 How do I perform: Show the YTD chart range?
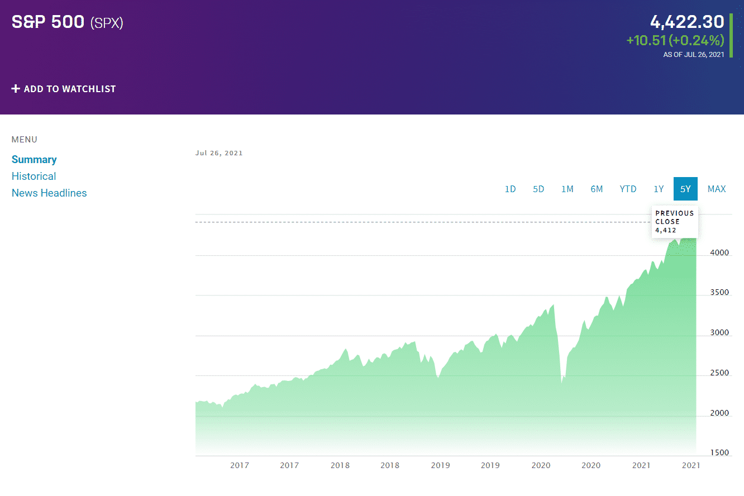pos(628,189)
